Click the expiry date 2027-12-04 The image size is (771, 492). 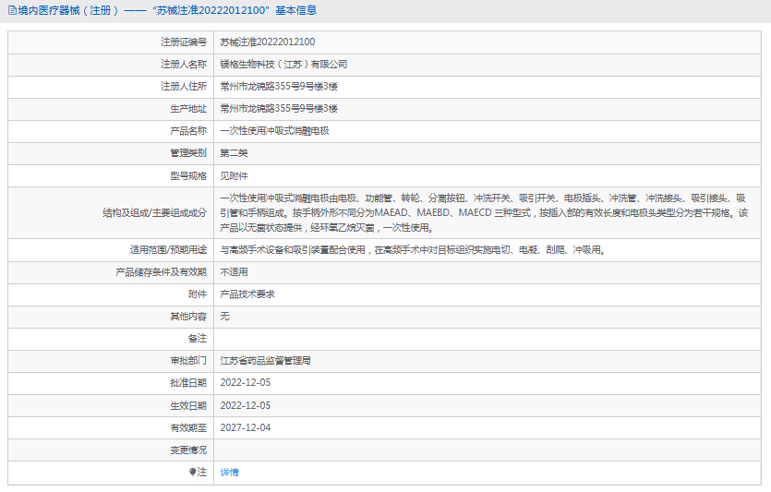pyautogui.click(x=246, y=428)
